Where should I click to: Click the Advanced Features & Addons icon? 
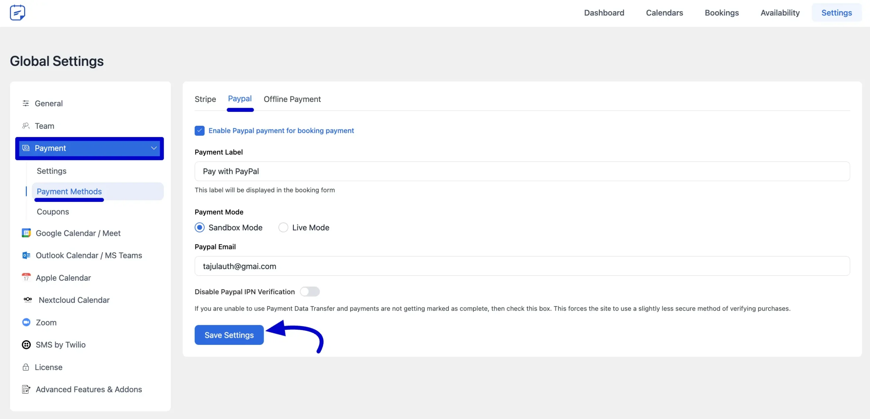26,389
